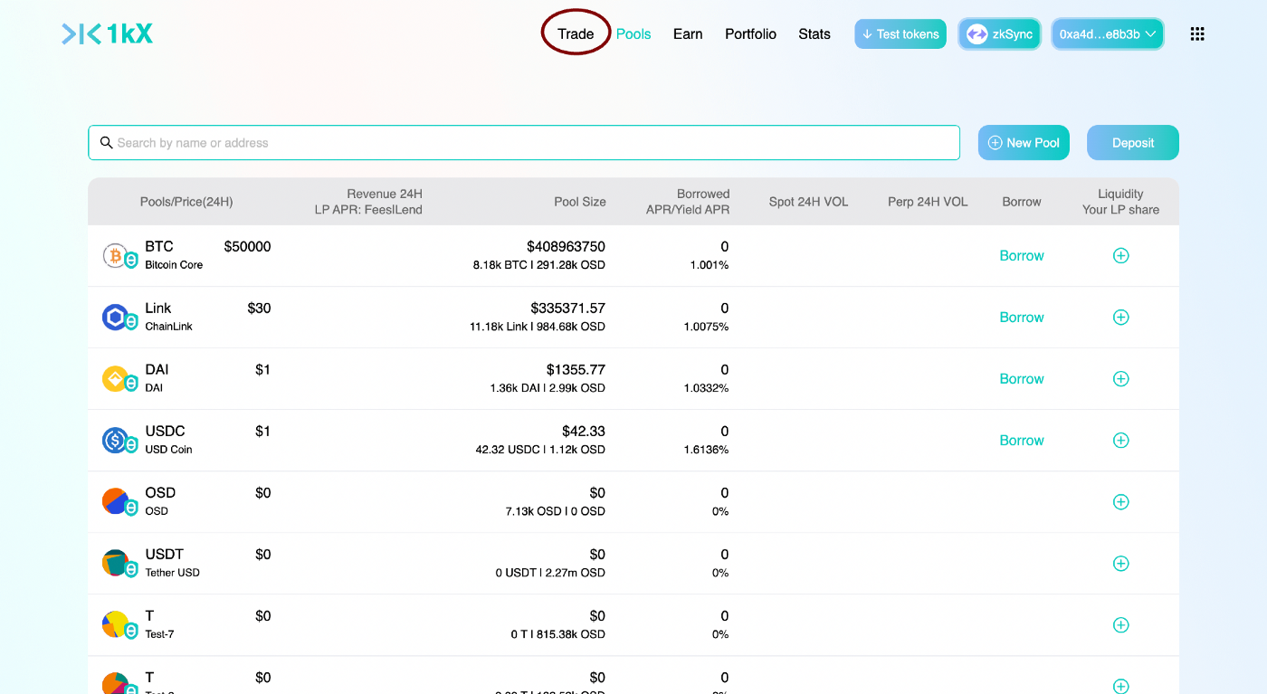Image resolution: width=1267 pixels, height=694 pixels.
Task: Go to the Trade page
Action: (576, 34)
